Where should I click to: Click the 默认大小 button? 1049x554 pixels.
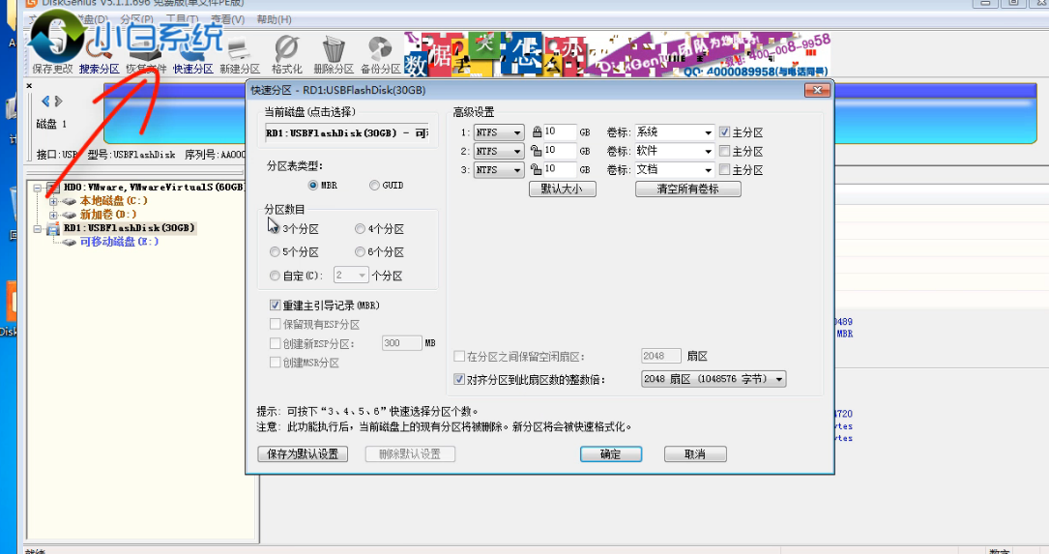pos(562,189)
